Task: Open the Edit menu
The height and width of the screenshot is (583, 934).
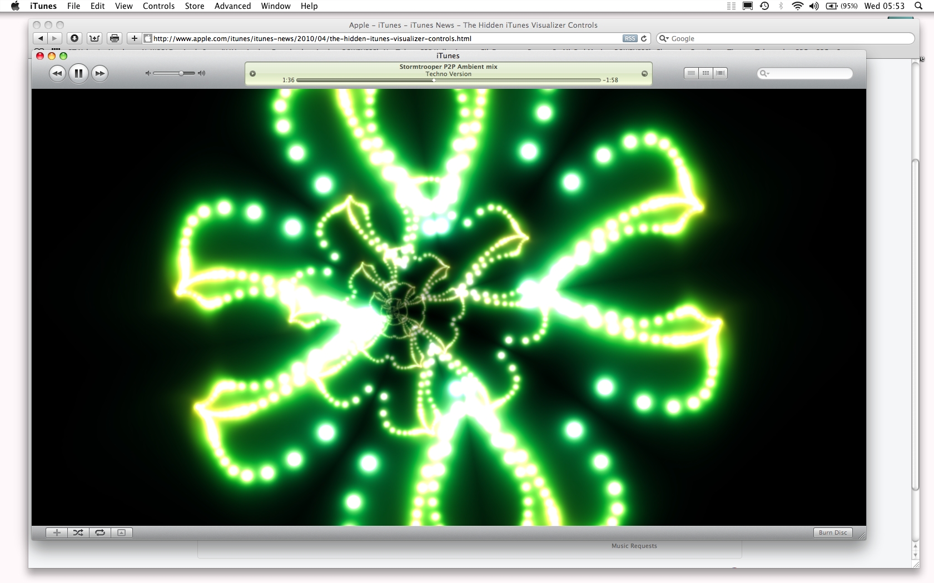Action: click(98, 6)
